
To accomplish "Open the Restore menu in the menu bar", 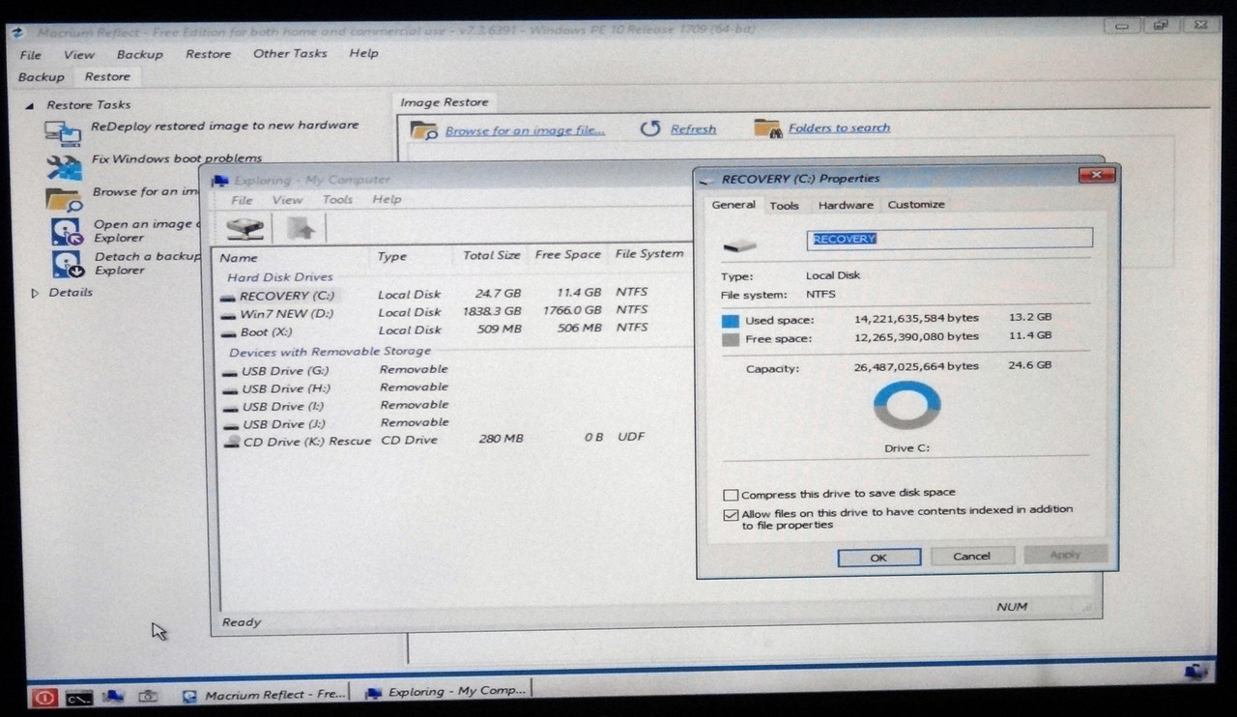I will [x=209, y=54].
